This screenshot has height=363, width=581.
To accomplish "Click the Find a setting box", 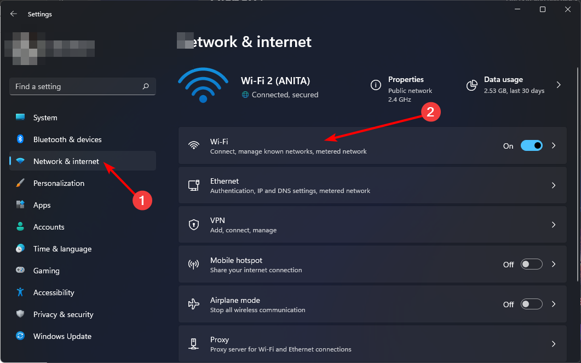I will (x=83, y=86).
